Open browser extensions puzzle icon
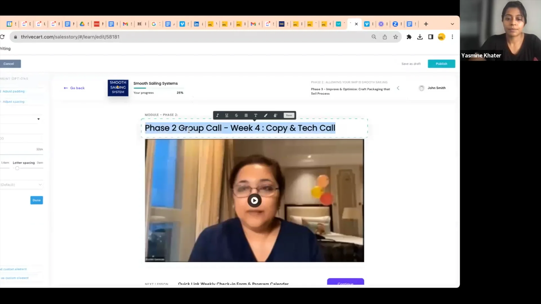The width and height of the screenshot is (541, 304). coord(409,37)
